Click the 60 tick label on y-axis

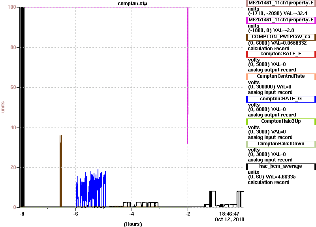click(13, 87)
